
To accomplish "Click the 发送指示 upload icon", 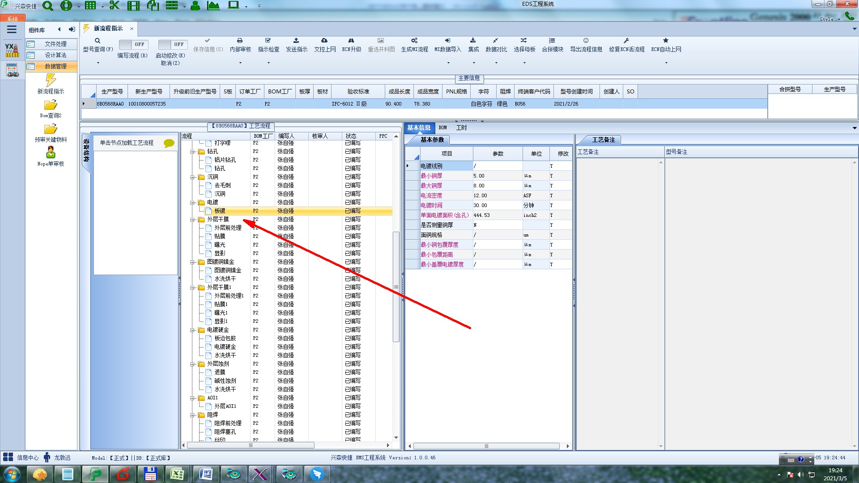I will pos(296,41).
